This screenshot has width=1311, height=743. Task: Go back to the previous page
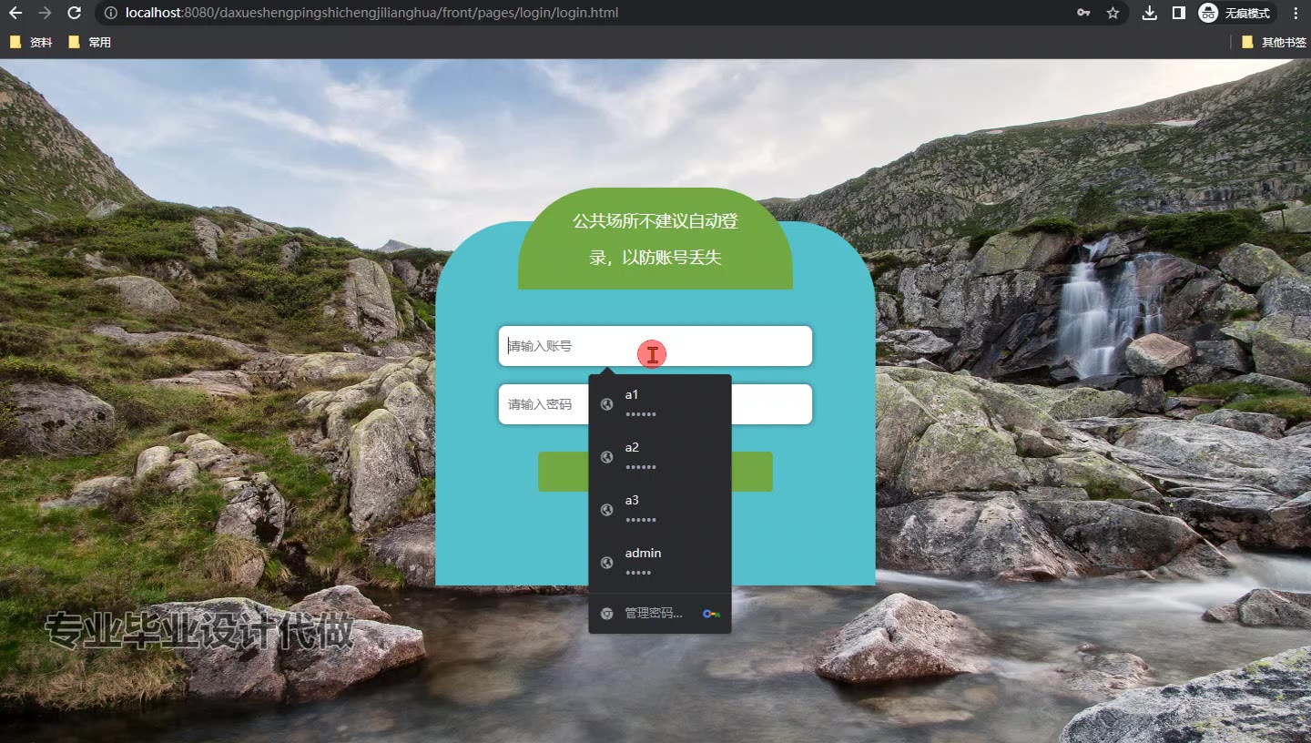15,13
